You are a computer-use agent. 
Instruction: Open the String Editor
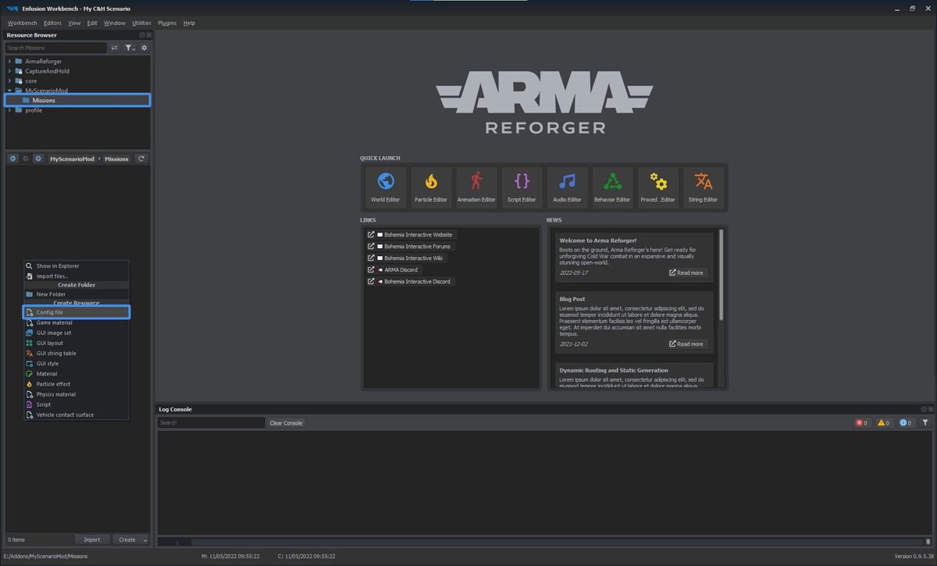tap(703, 187)
